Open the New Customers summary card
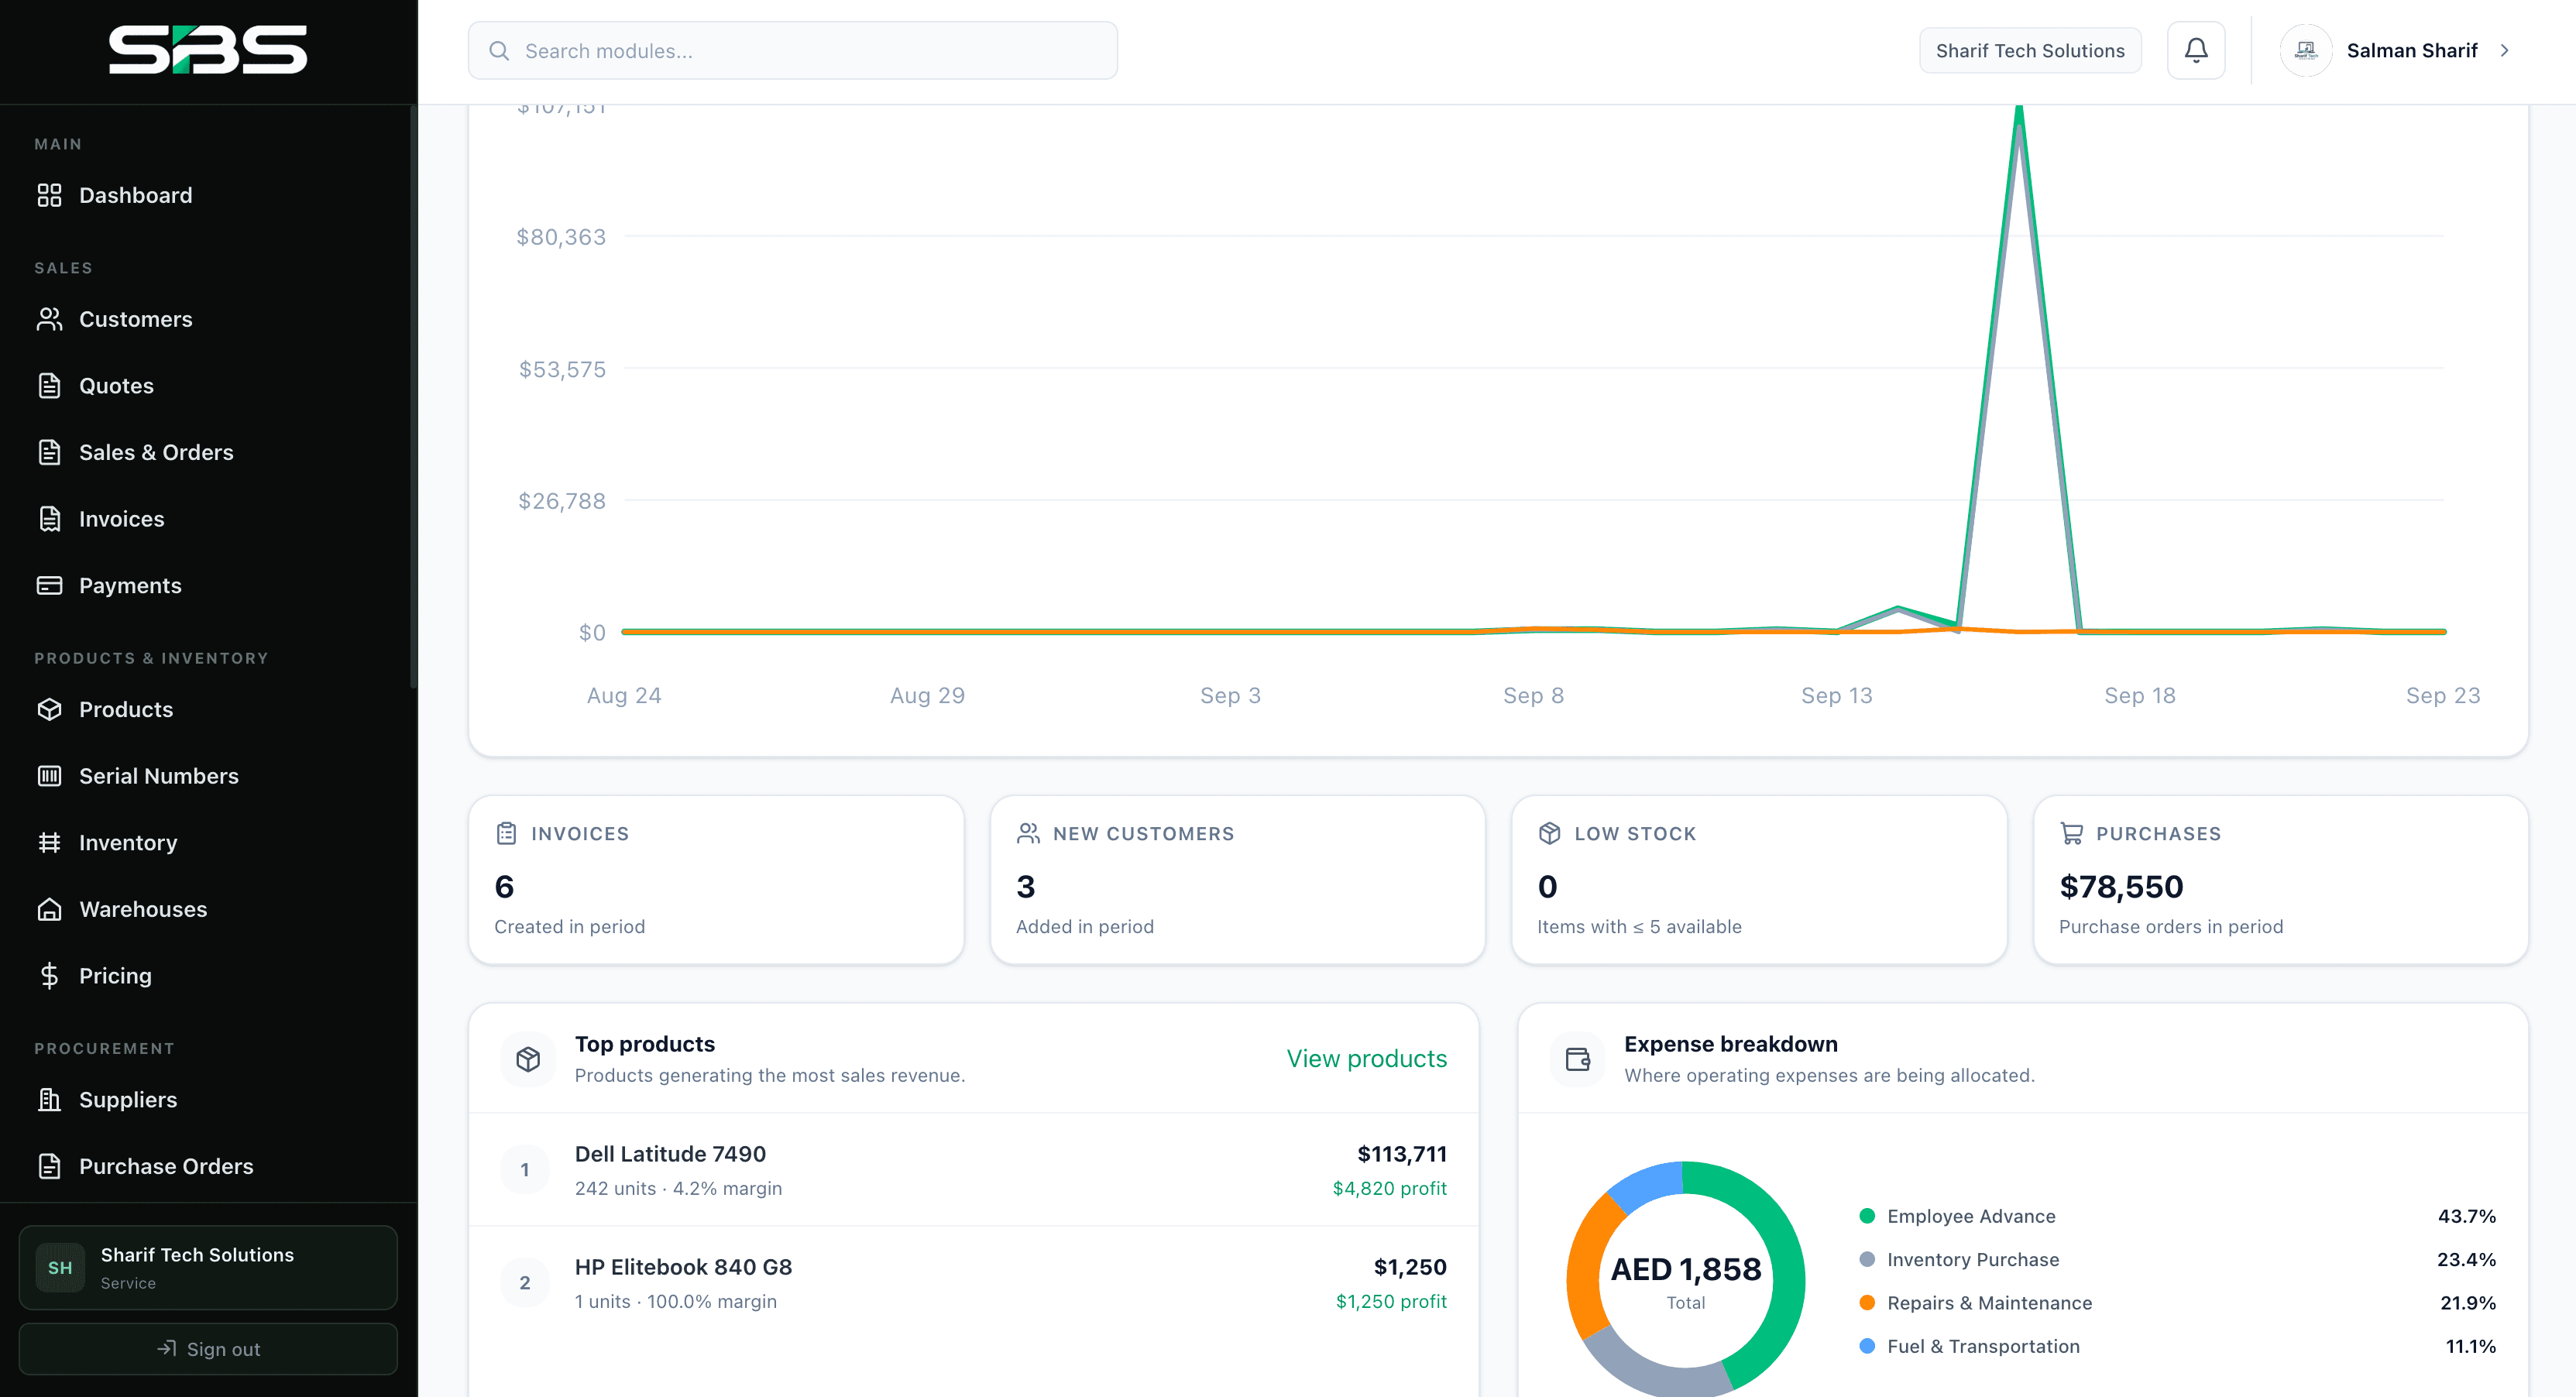Viewport: 2576px width, 1397px height. click(x=1238, y=880)
